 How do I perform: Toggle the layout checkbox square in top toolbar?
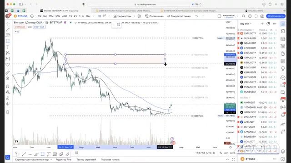coord(219,16)
